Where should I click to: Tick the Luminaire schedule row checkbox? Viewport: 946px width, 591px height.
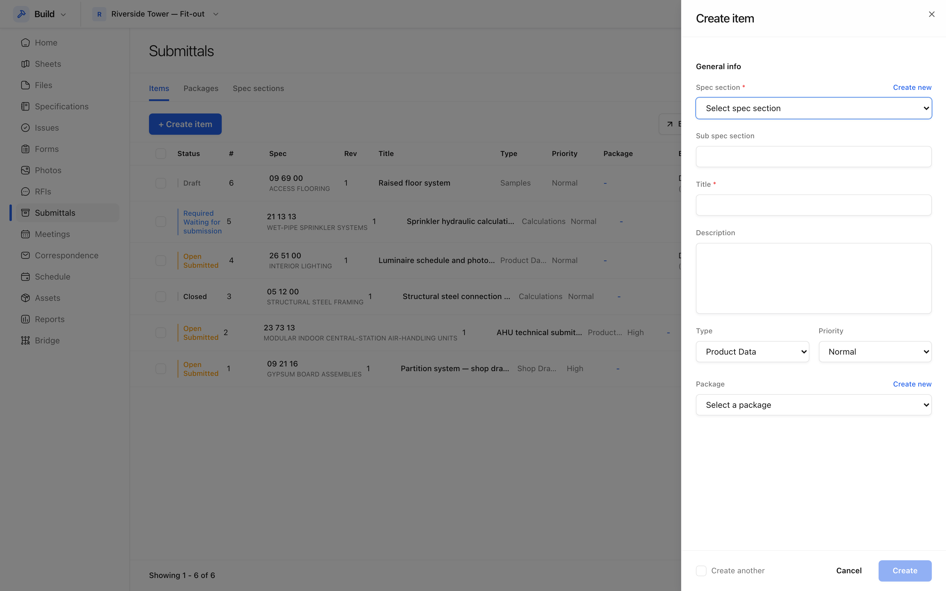(161, 260)
